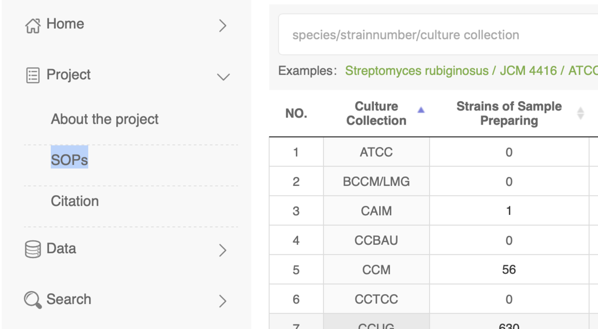Viewport: 598px width, 329px height.
Task: Select the CAIM culture collection cell
Action: [376, 211]
